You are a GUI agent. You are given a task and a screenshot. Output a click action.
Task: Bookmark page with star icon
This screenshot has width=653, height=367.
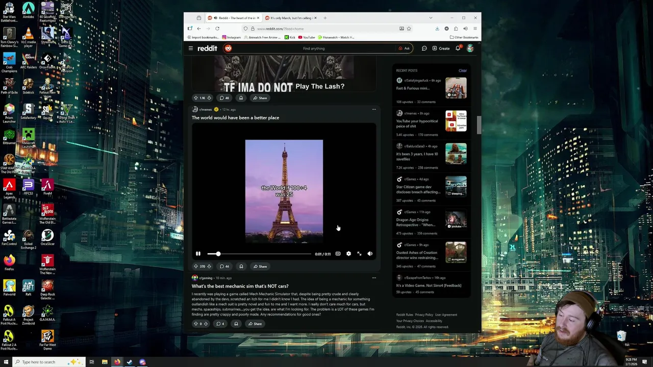point(409,29)
